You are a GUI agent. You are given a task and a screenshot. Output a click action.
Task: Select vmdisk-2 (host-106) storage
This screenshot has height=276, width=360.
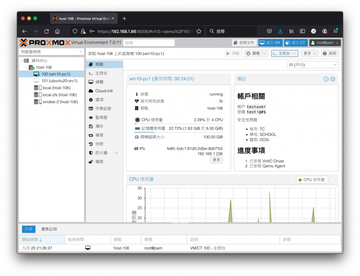pos(52,102)
